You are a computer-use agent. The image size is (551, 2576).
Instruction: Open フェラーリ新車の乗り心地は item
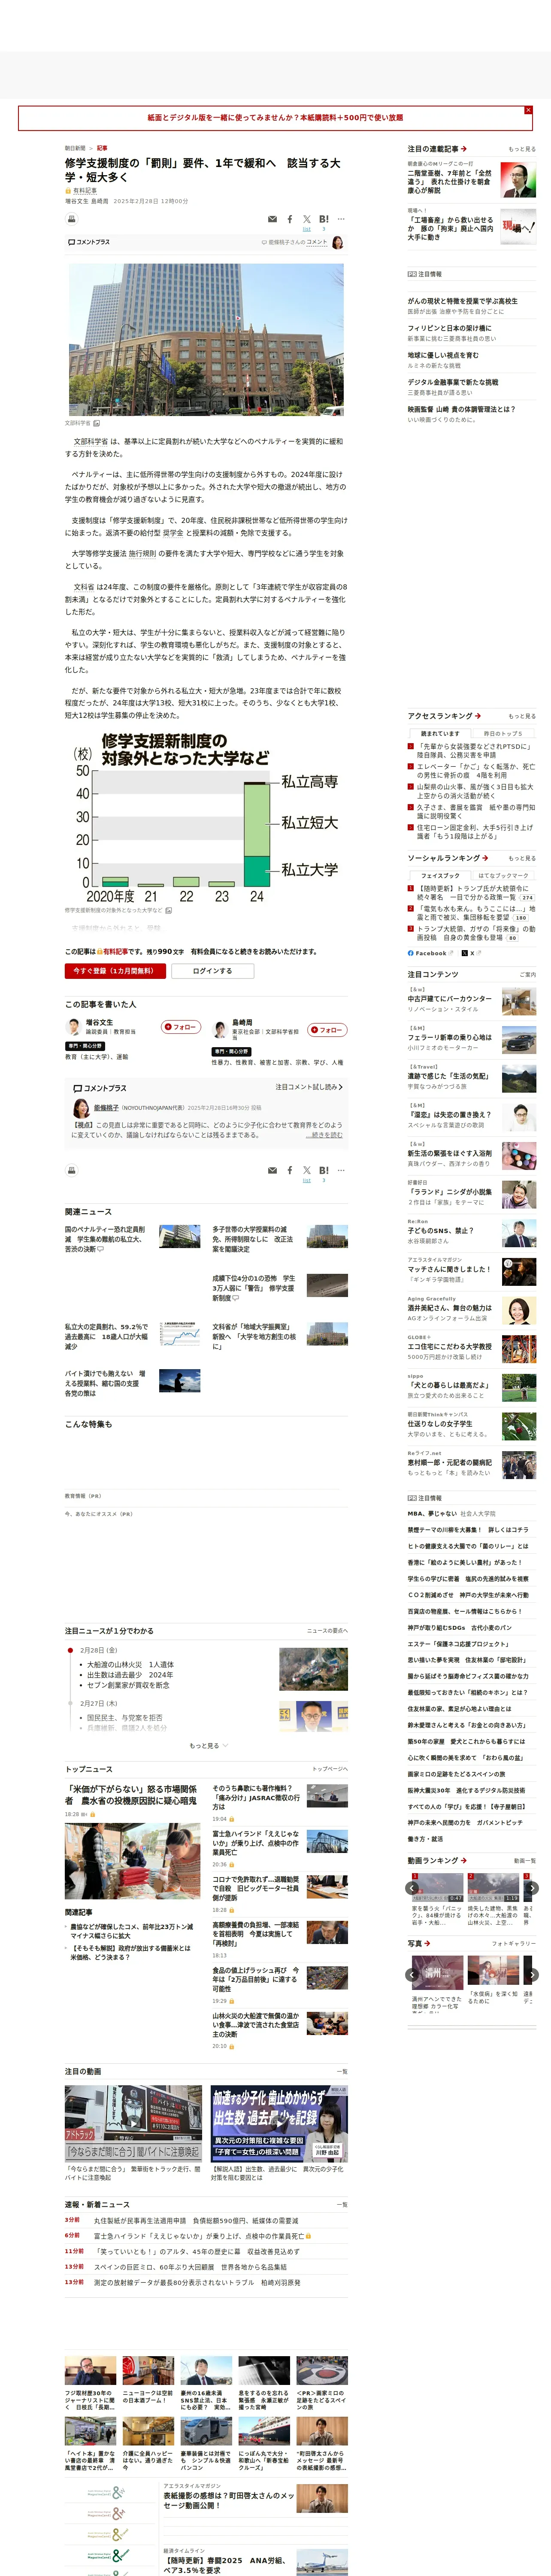(x=450, y=1037)
